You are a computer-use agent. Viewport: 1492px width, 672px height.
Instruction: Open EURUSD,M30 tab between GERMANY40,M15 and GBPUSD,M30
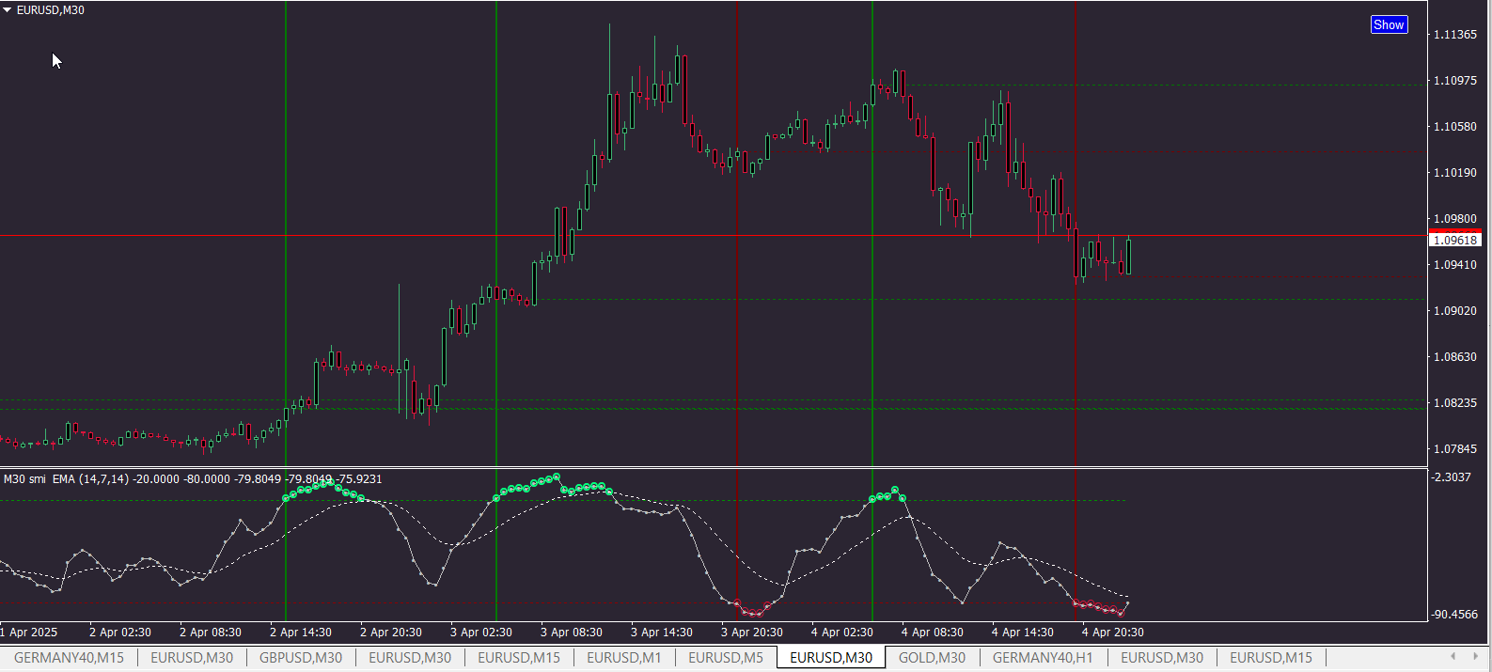pos(192,658)
